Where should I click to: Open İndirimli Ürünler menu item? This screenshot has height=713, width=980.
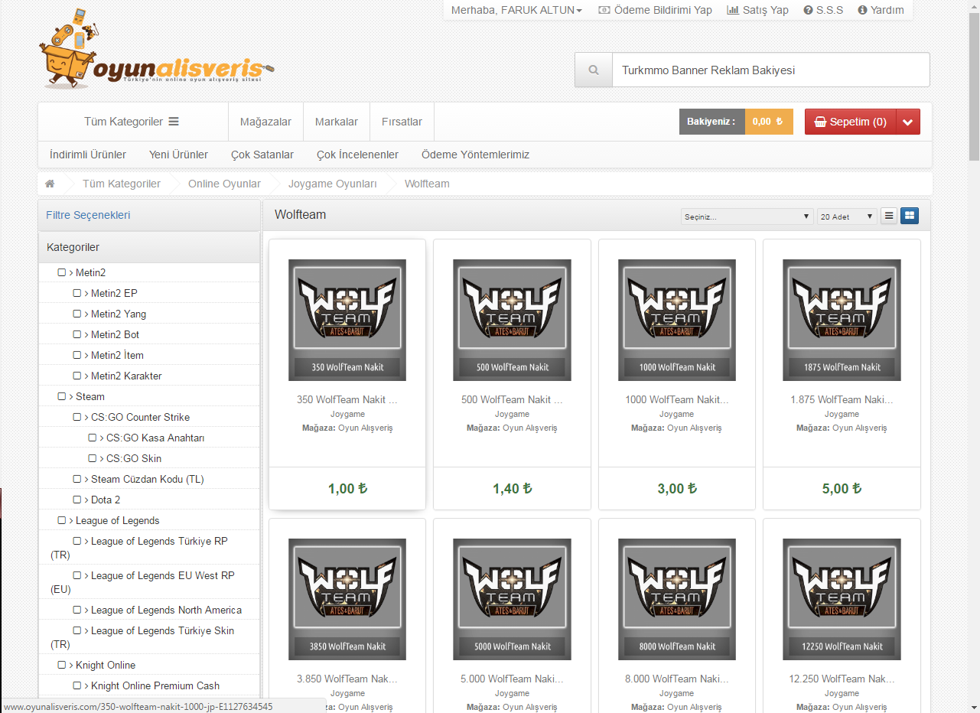88,155
